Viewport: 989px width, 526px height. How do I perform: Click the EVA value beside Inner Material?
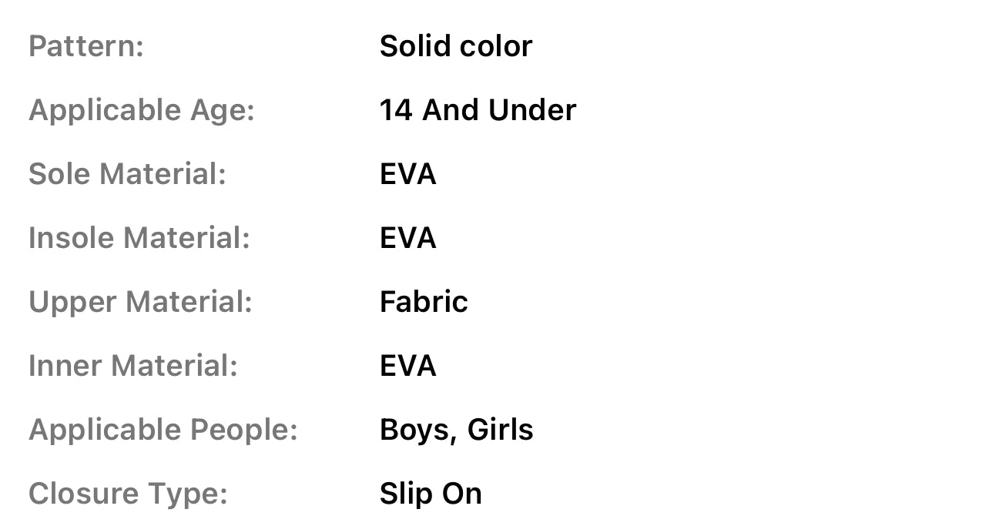pyautogui.click(x=408, y=366)
